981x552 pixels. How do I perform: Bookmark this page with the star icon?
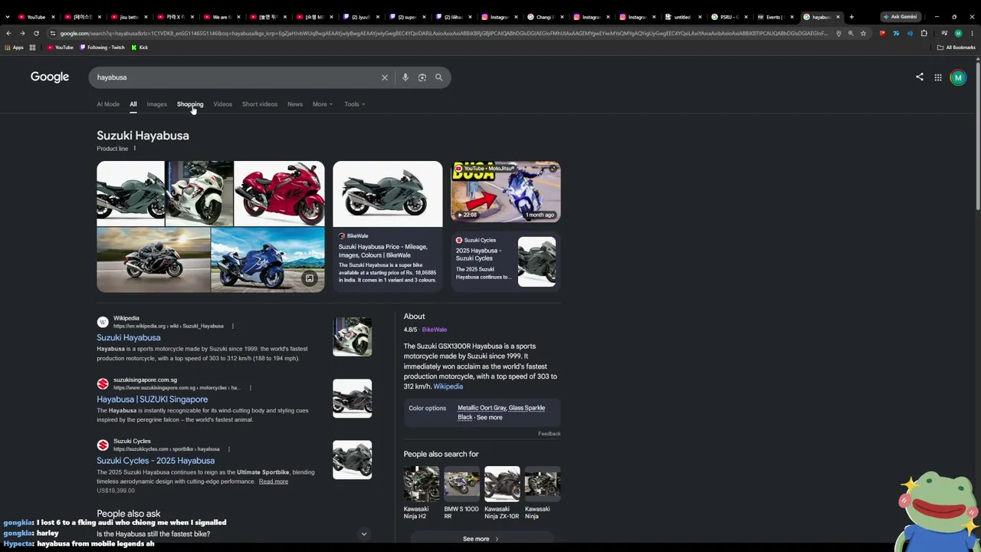click(863, 33)
